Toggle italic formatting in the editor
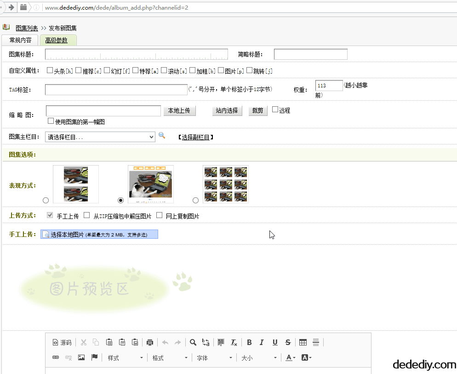457x374 pixels. 262,342
